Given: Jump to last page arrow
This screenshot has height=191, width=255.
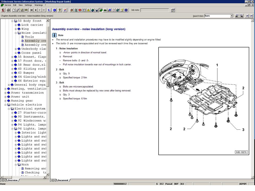Looking at the screenshot, I should click(44, 10).
